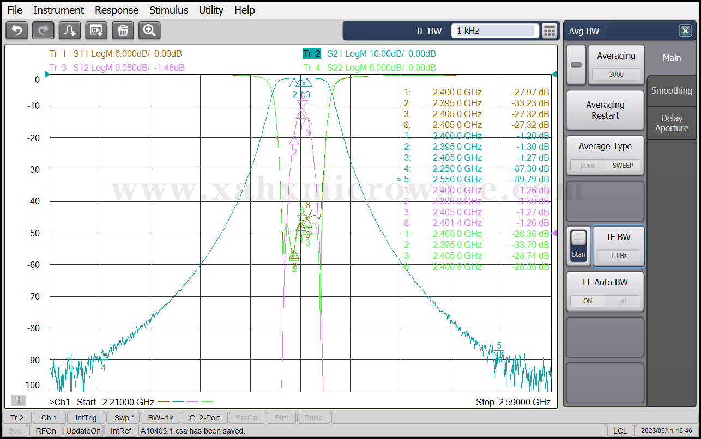
Task: Open the Help menu
Action: [x=245, y=10]
